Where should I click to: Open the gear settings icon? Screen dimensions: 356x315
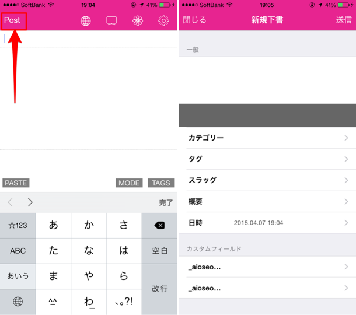(163, 21)
